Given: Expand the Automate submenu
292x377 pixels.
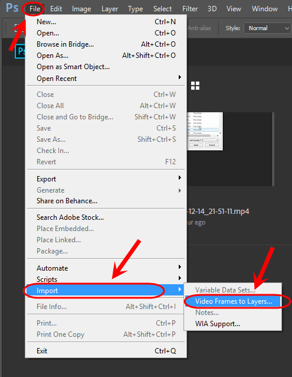Looking at the screenshot, I should coord(106,268).
